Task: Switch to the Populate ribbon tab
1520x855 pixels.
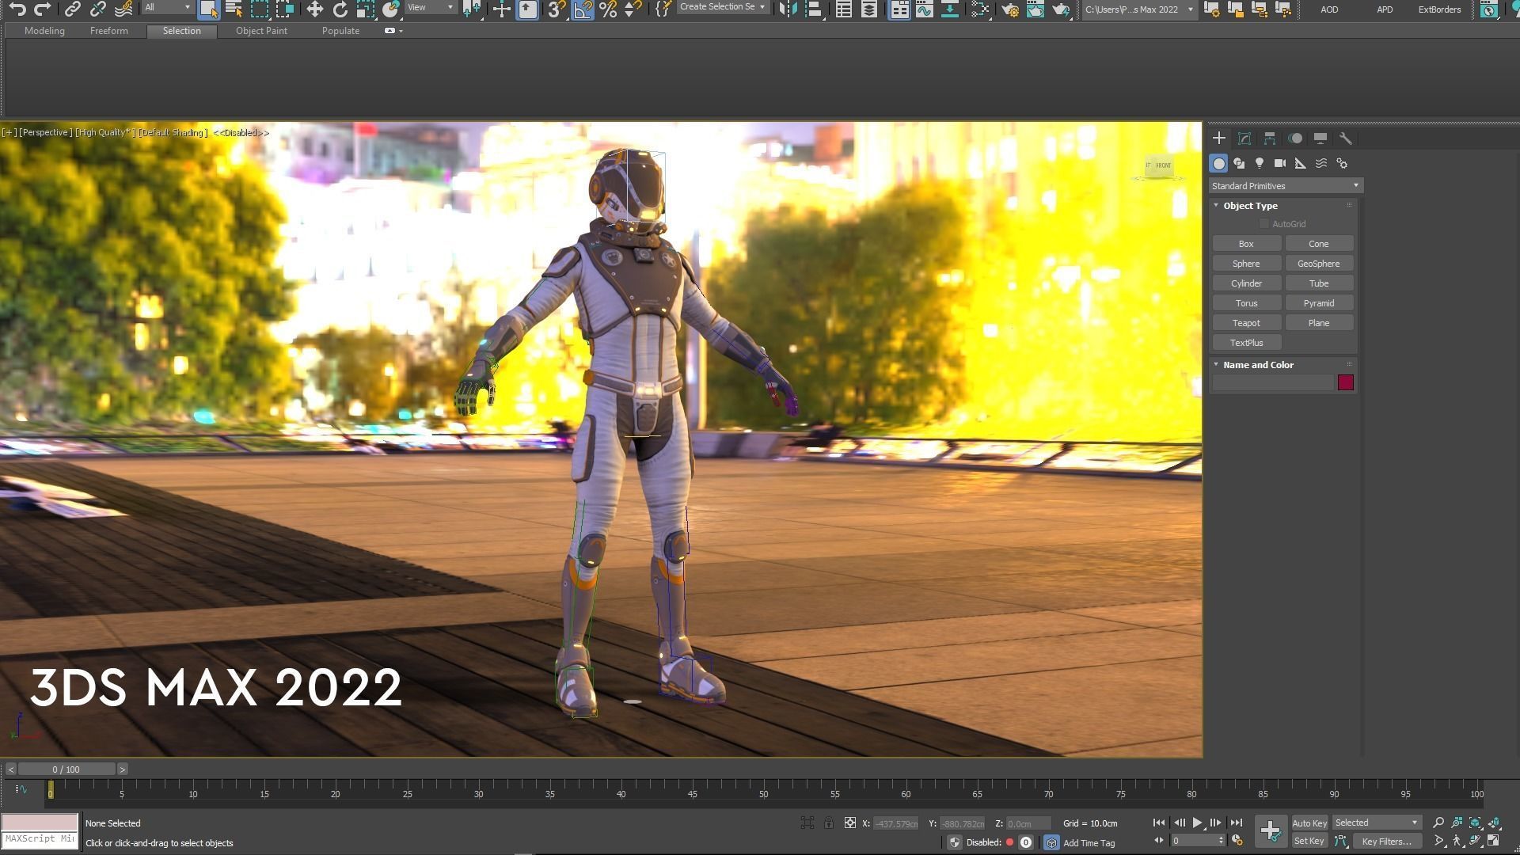Action: point(340,31)
